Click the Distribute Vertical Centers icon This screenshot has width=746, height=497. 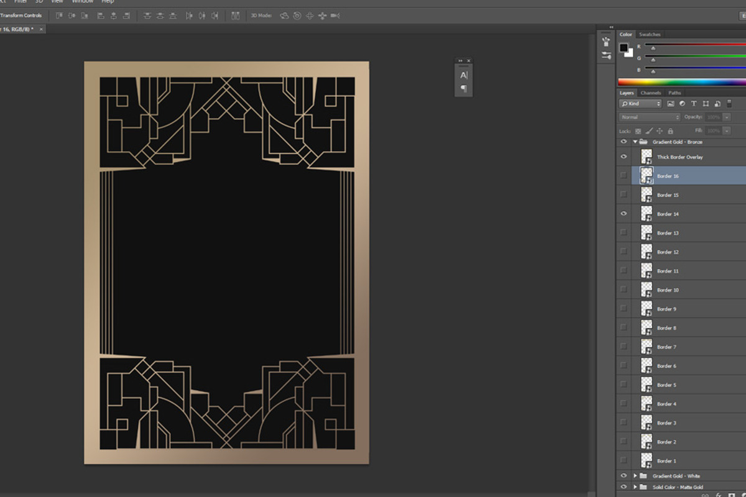click(x=160, y=16)
